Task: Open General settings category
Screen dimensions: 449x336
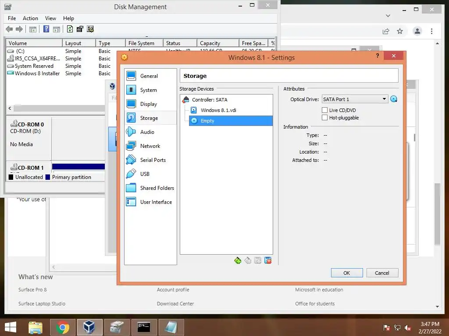Action: click(150, 76)
